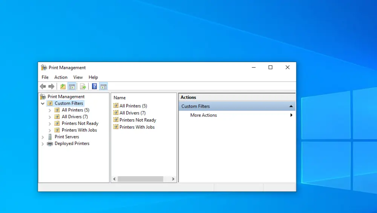Toggle Show/Hide Action Pane toolbar button

click(103, 87)
